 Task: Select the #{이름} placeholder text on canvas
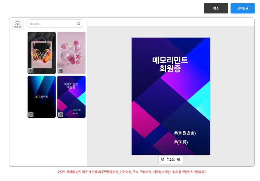click(181, 142)
